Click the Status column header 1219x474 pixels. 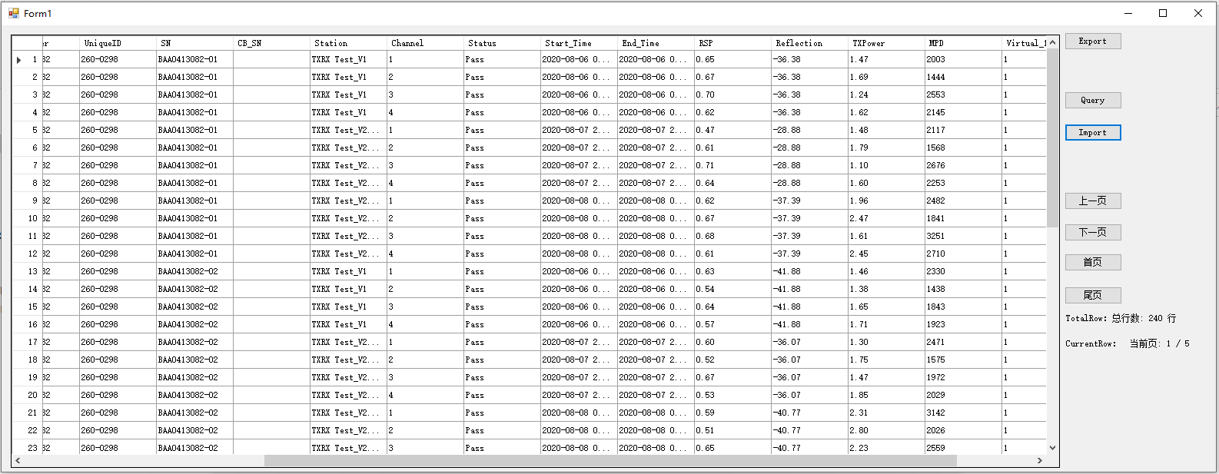pyautogui.click(x=503, y=43)
